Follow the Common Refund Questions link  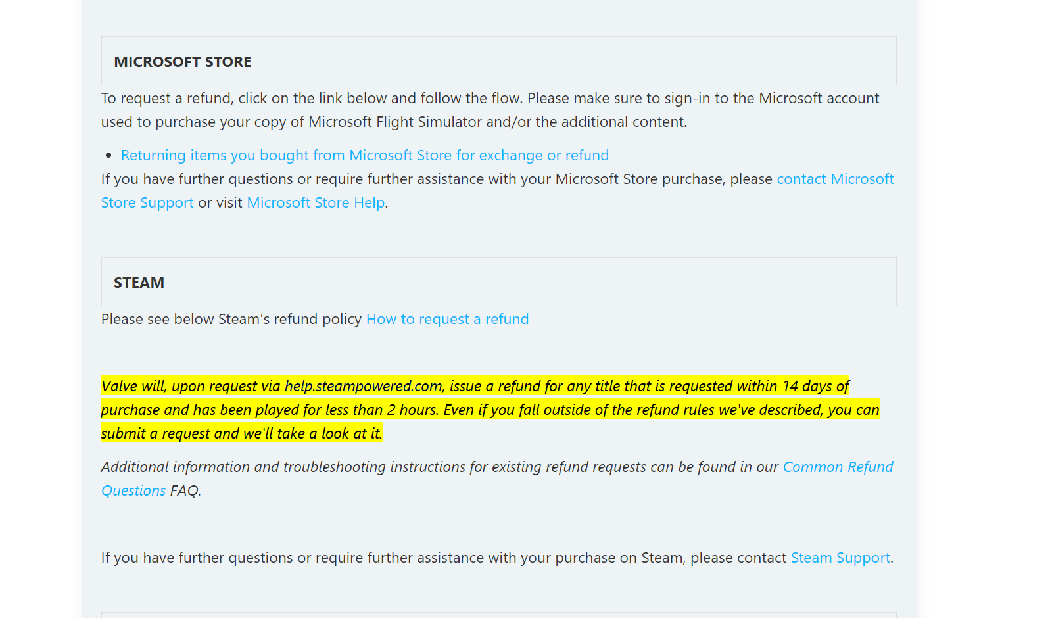pyautogui.click(x=837, y=467)
